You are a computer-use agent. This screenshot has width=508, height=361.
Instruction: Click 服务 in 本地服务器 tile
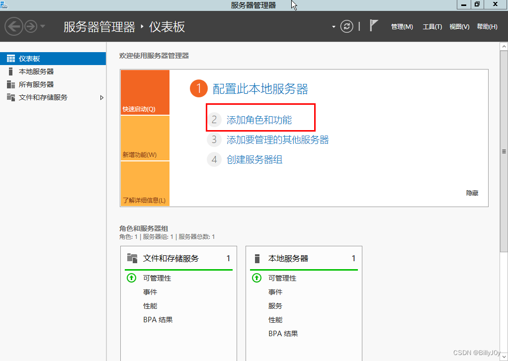[275, 306]
